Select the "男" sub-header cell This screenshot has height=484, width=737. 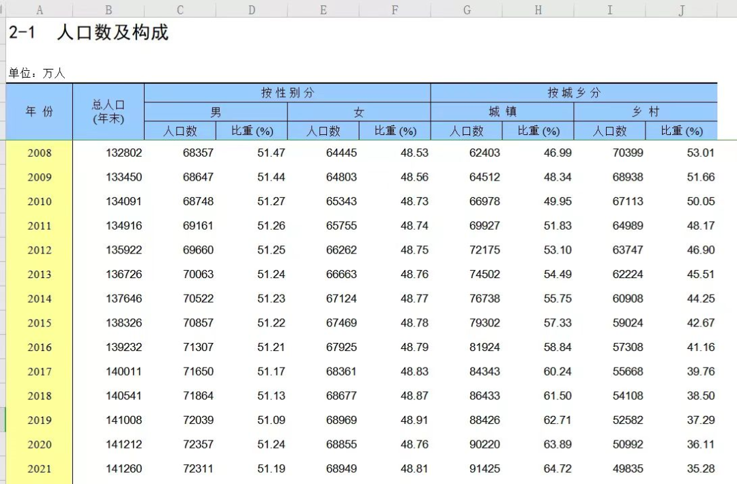(216, 112)
